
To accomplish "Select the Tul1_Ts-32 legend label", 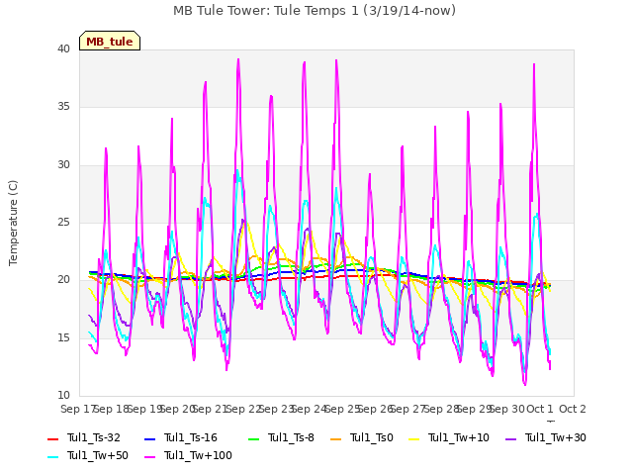I will tap(94, 437).
